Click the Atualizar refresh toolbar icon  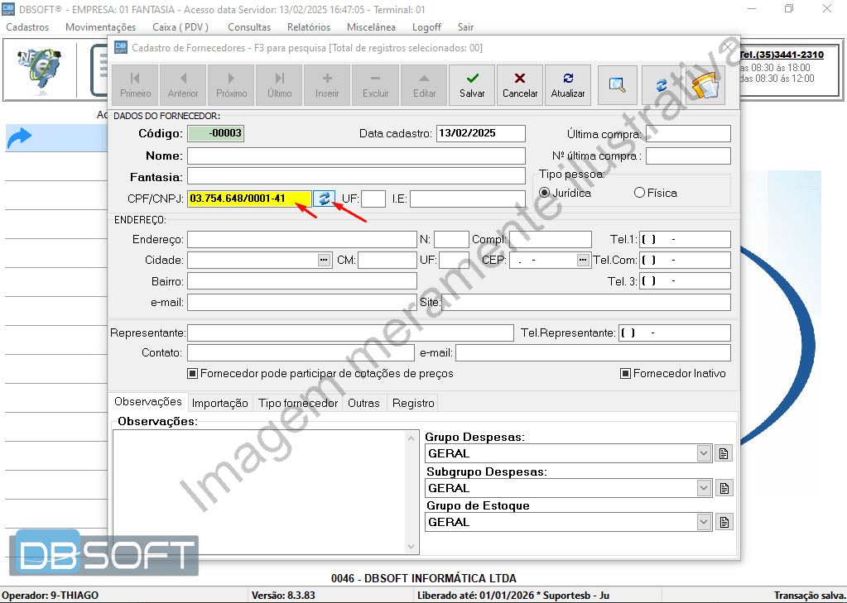pyautogui.click(x=568, y=85)
